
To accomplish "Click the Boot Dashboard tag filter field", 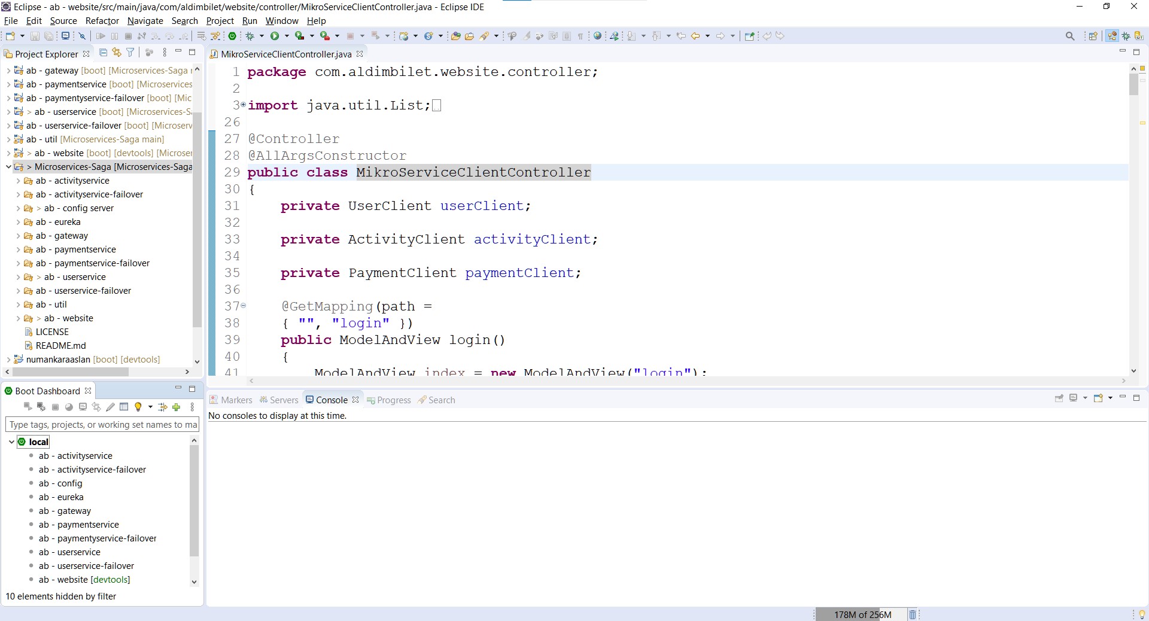I will tap(102, 425).
